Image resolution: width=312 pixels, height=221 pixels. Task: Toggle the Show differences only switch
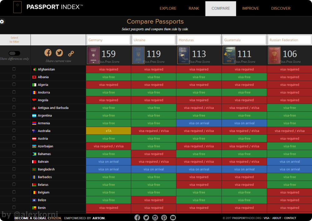14,53
